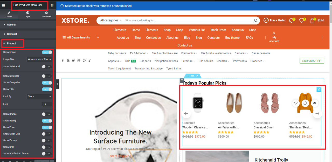The image size is (332, 162).
Task: Click the carousel next arrow
Action: tap(317, 114)
